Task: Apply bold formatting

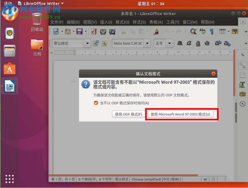Action: (x=180, y=43)
